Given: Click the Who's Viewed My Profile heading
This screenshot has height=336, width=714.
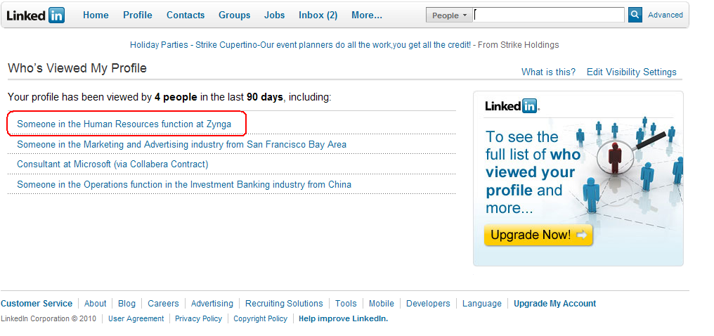Looking at the screenshot, I should (x=77, y=68).
